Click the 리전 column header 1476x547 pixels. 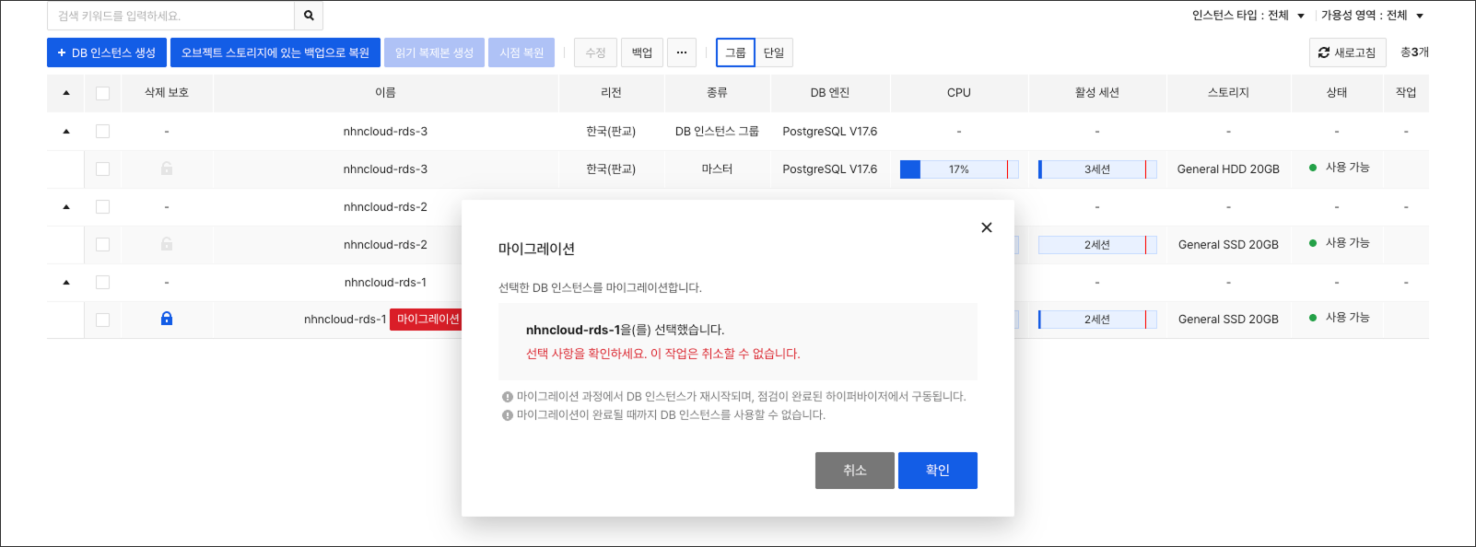611,93
